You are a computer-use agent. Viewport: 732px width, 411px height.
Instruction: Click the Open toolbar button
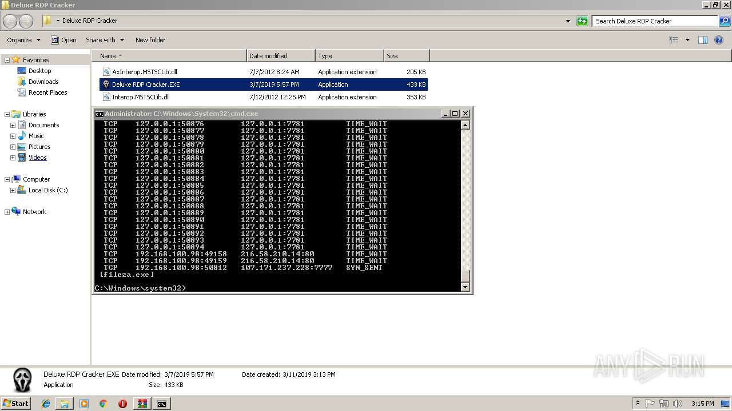(63, 40)
